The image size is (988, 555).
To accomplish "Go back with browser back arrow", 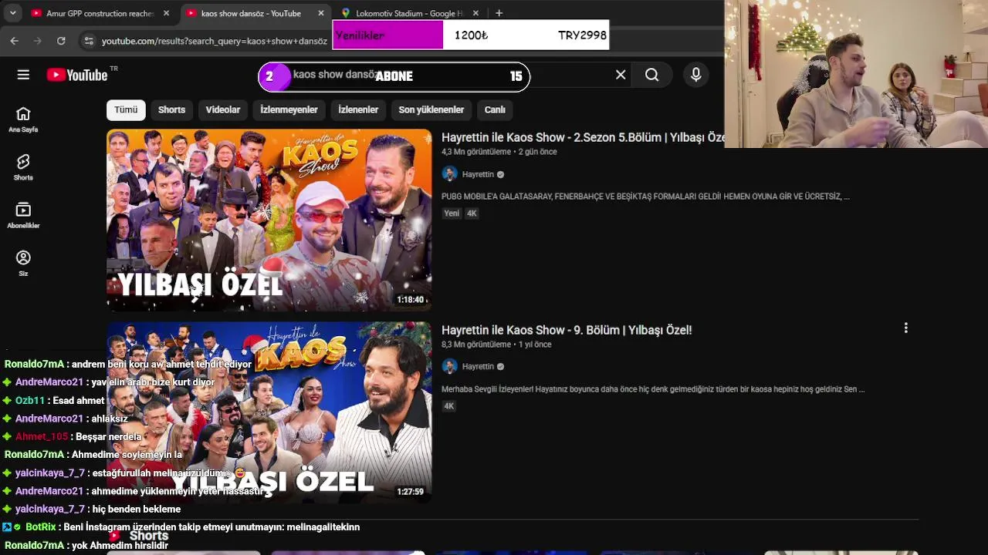I will [14, 40].
